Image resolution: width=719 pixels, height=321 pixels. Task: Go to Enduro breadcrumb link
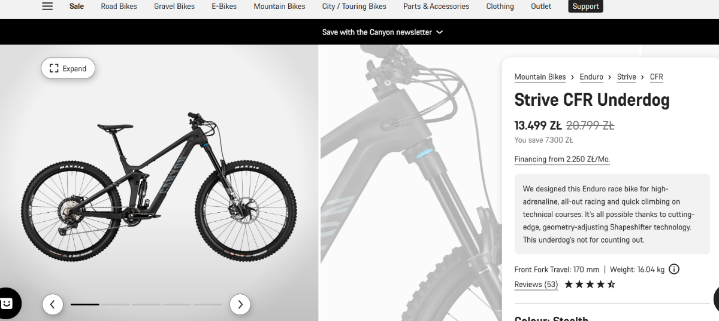(x=591, y=77)
